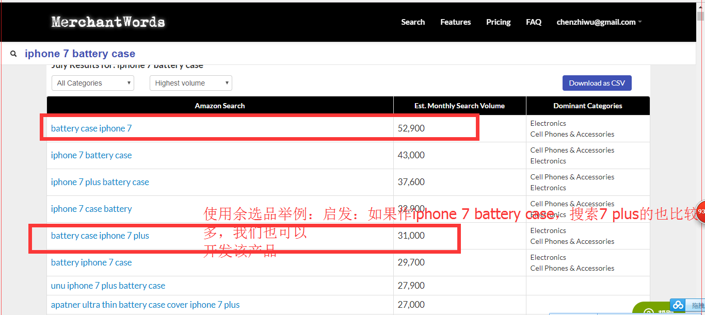Viewport: 705px width, 315px height.
Task: Open the Features nav item
Action: point(455,22)
